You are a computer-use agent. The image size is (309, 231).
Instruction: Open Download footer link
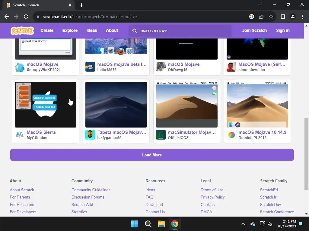pos(154,205)
